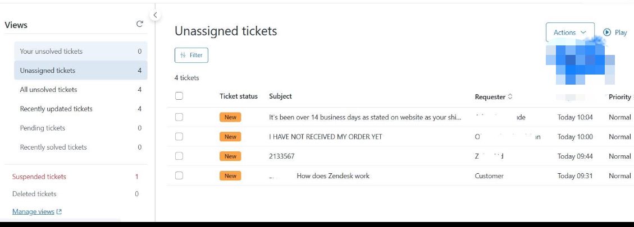Switch to All unsolved tickets view
This screenshot has height=227, width=634.
[81, 90]
